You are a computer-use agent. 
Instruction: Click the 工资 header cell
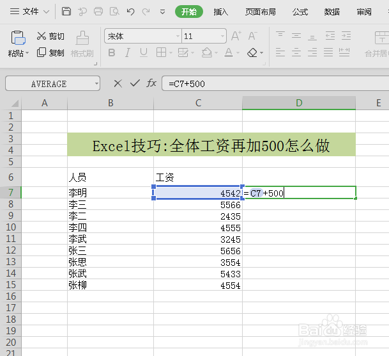198,177
